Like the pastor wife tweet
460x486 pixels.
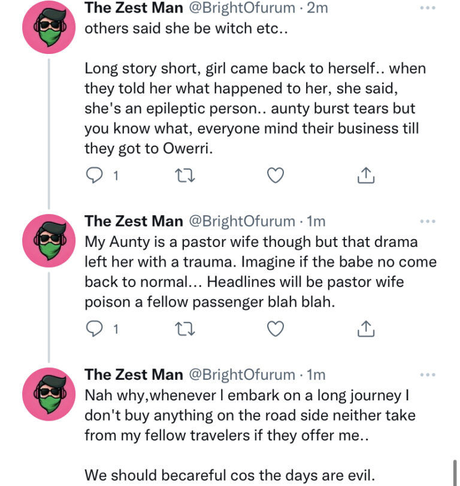tap(274, 329)
